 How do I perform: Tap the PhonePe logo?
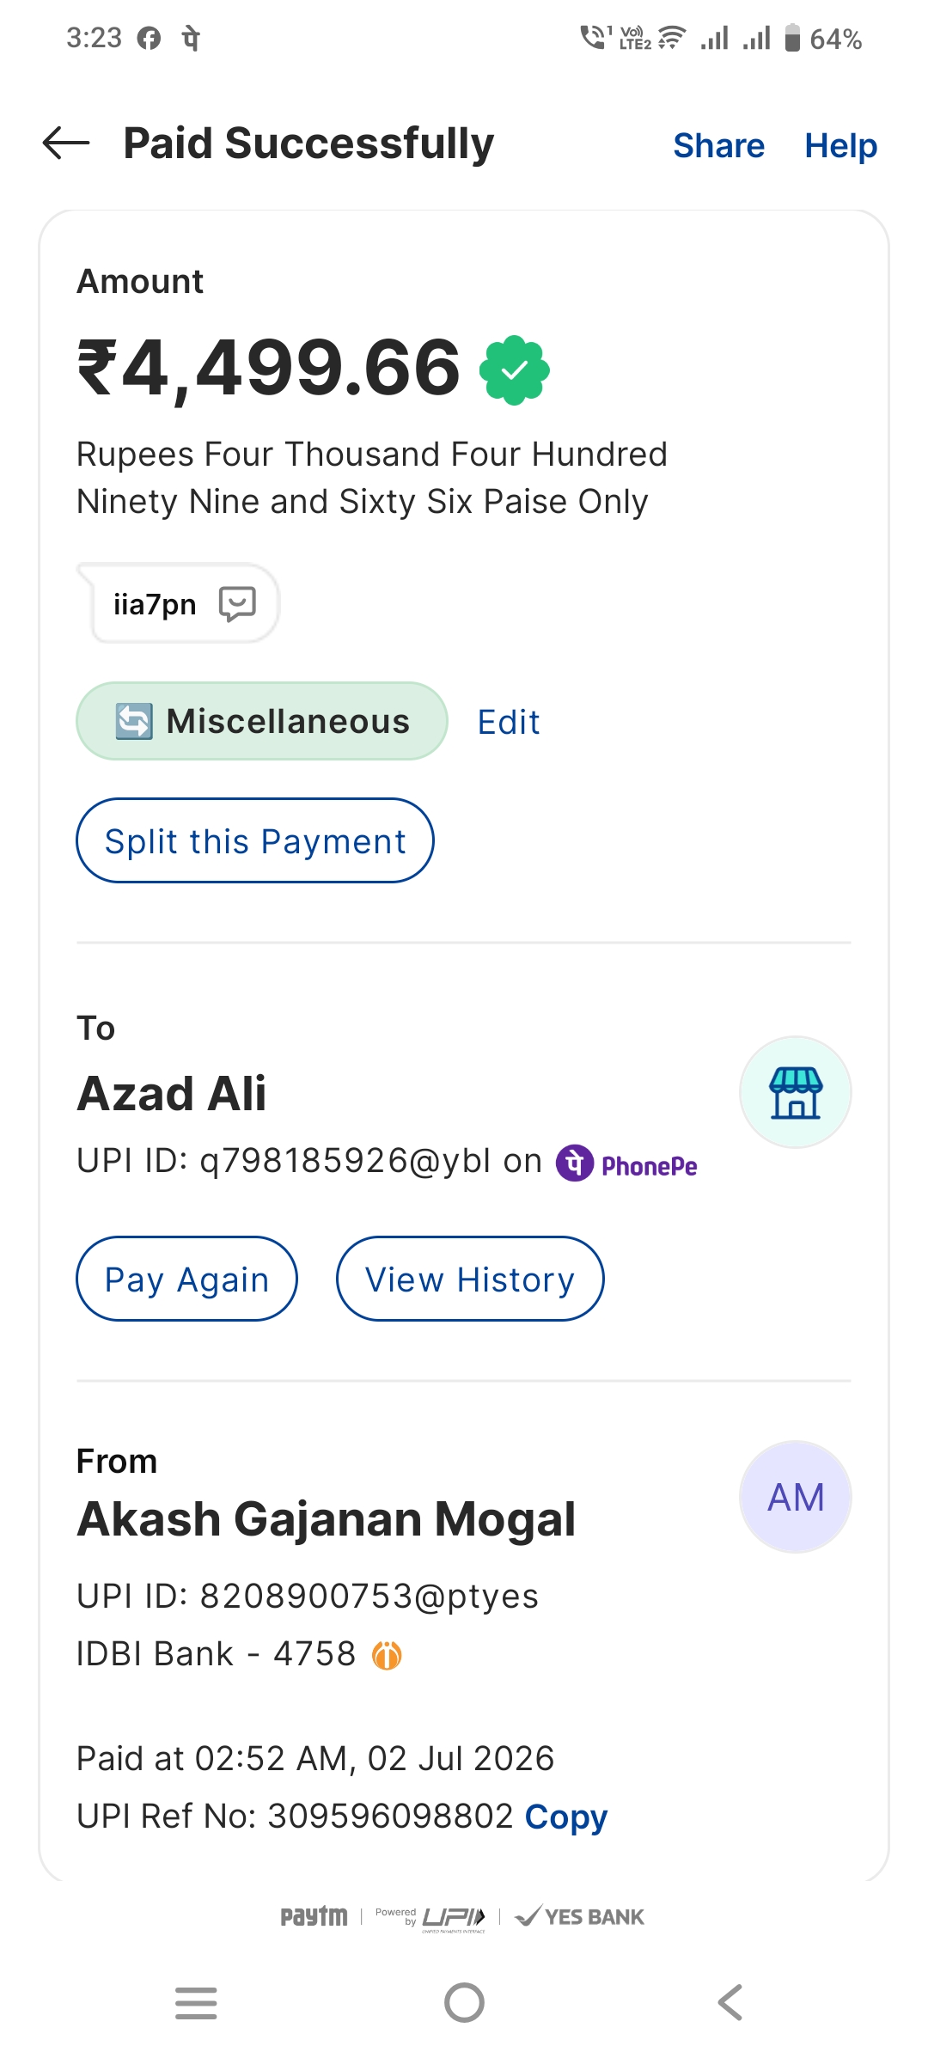coord(626,1163)
